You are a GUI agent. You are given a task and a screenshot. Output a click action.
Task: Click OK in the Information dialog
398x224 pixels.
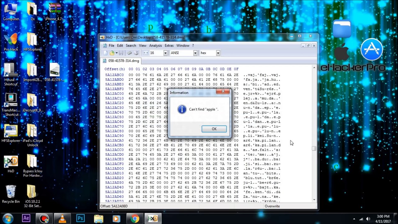(x=214, y=129)
